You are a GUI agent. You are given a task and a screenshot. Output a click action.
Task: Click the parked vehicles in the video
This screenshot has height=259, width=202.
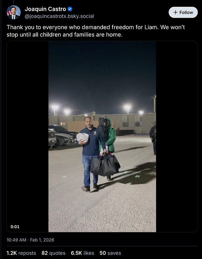pyautogui.click(x=62, y=136)
